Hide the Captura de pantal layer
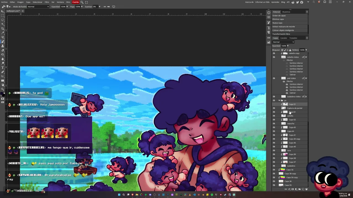The width and height of the screenshot is (353, 198). point(274,108)
